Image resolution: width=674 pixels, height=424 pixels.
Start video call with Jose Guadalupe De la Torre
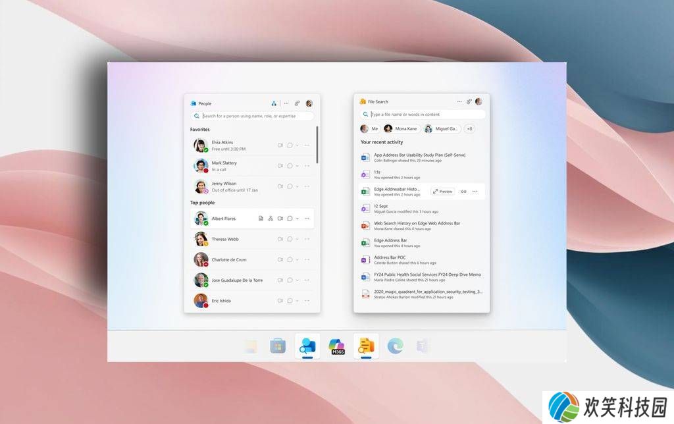click(x=280, y=280)
